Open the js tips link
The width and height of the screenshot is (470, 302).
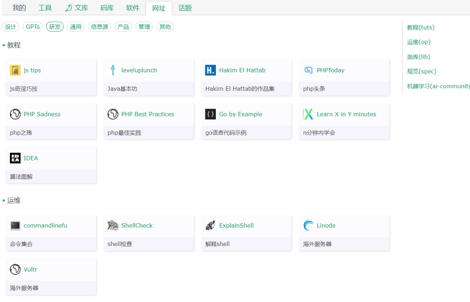pyautogui.click(x=32, y=70)
